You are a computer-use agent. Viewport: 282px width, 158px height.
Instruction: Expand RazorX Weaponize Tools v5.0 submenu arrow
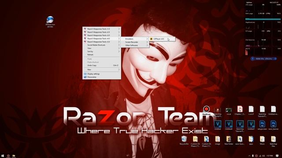119,42
